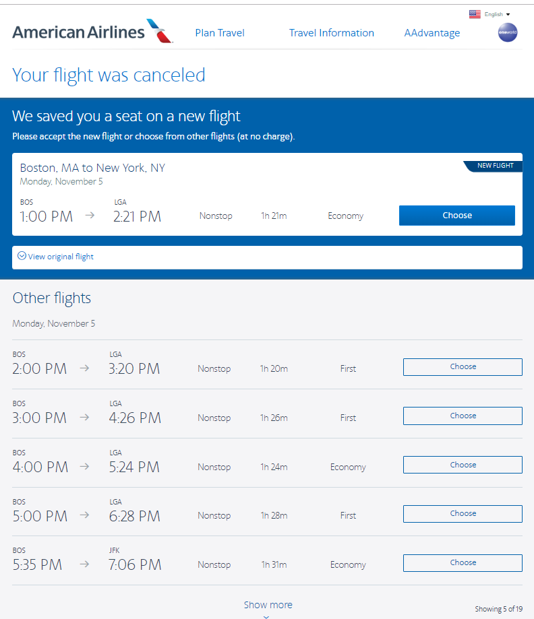Click the oneworld alliance badge icon
The image size is (534, 619).
[x=508, y=32]
